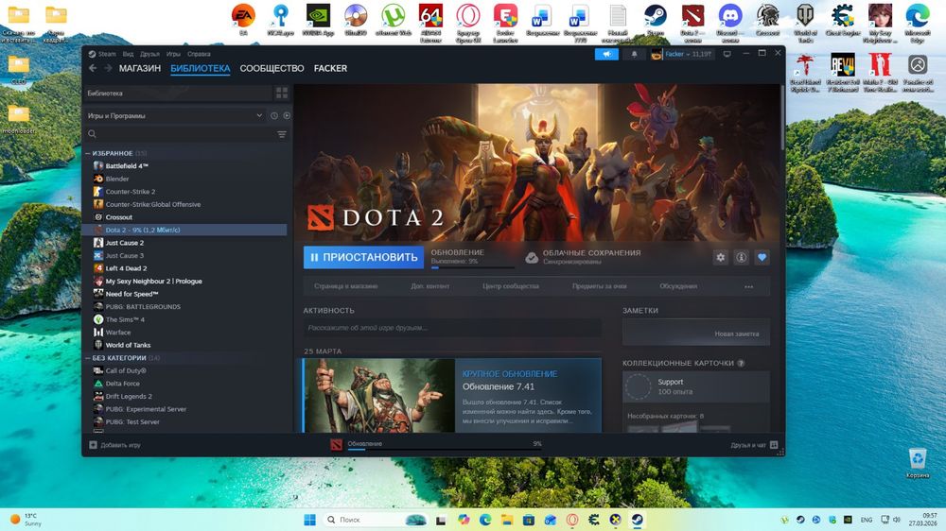
Task: Open Обсуждения link
Action: pyautogui.click(x=678, y=286)
